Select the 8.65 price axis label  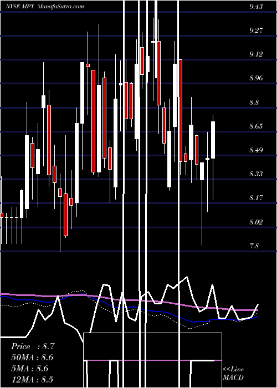pos(256,126)
